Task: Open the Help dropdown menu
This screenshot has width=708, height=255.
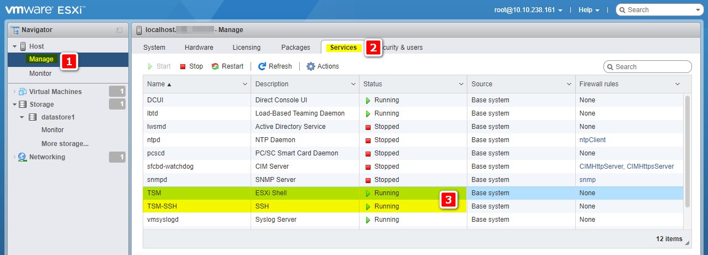Action: point(589,10)
